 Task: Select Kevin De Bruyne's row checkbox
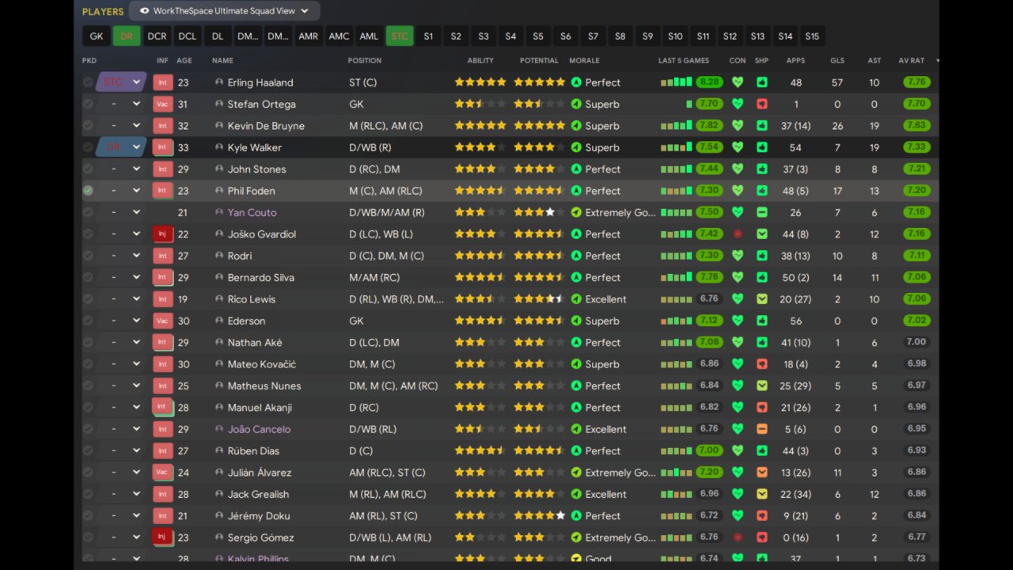[x=88, y=126]
